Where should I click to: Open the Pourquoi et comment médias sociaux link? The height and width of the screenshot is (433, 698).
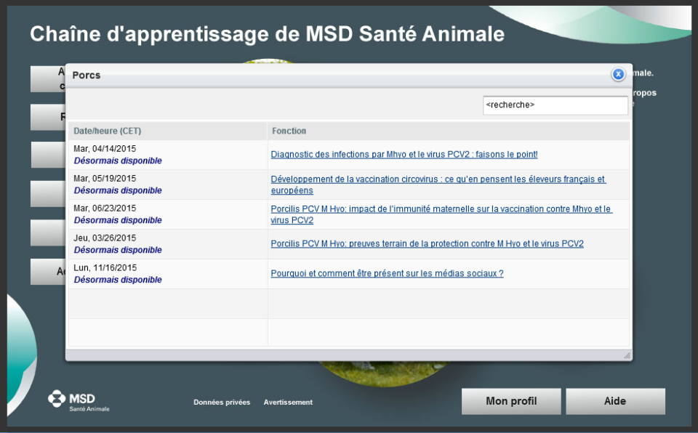coord(387,274)
